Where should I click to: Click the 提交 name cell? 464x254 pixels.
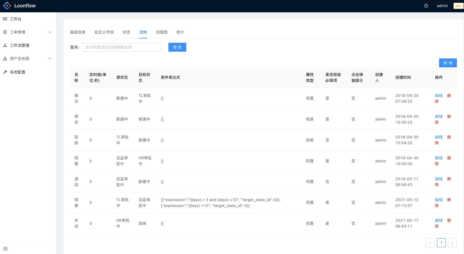(76, 98)
